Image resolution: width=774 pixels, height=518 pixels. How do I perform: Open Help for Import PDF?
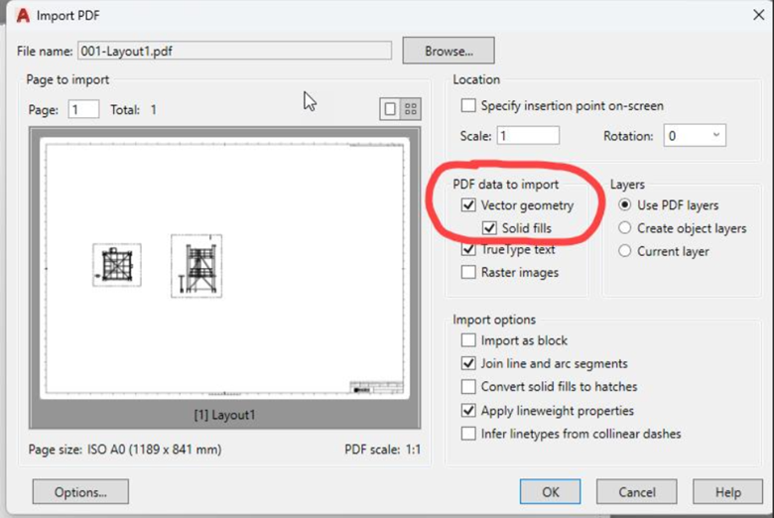coord(728,492)
